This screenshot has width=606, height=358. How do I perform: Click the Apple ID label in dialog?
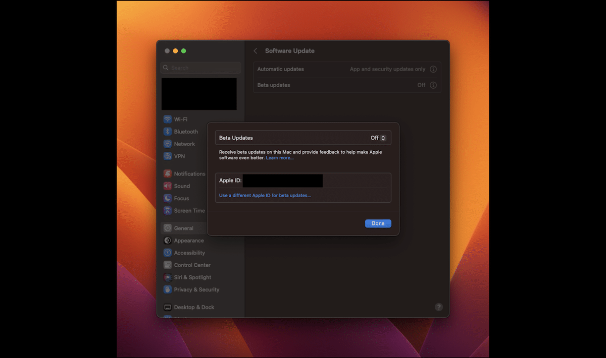click(x=230, y=181)
